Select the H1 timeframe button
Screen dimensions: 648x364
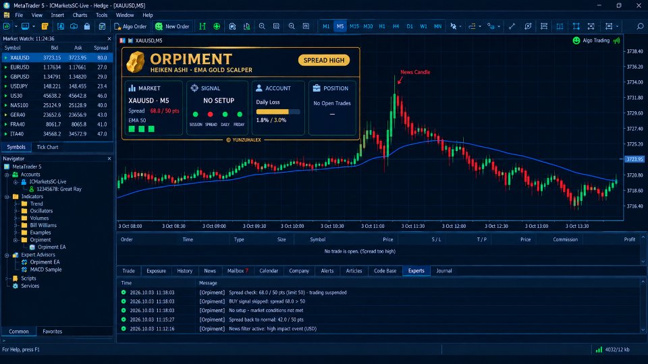pyautogui.click(x=382, y=26)
